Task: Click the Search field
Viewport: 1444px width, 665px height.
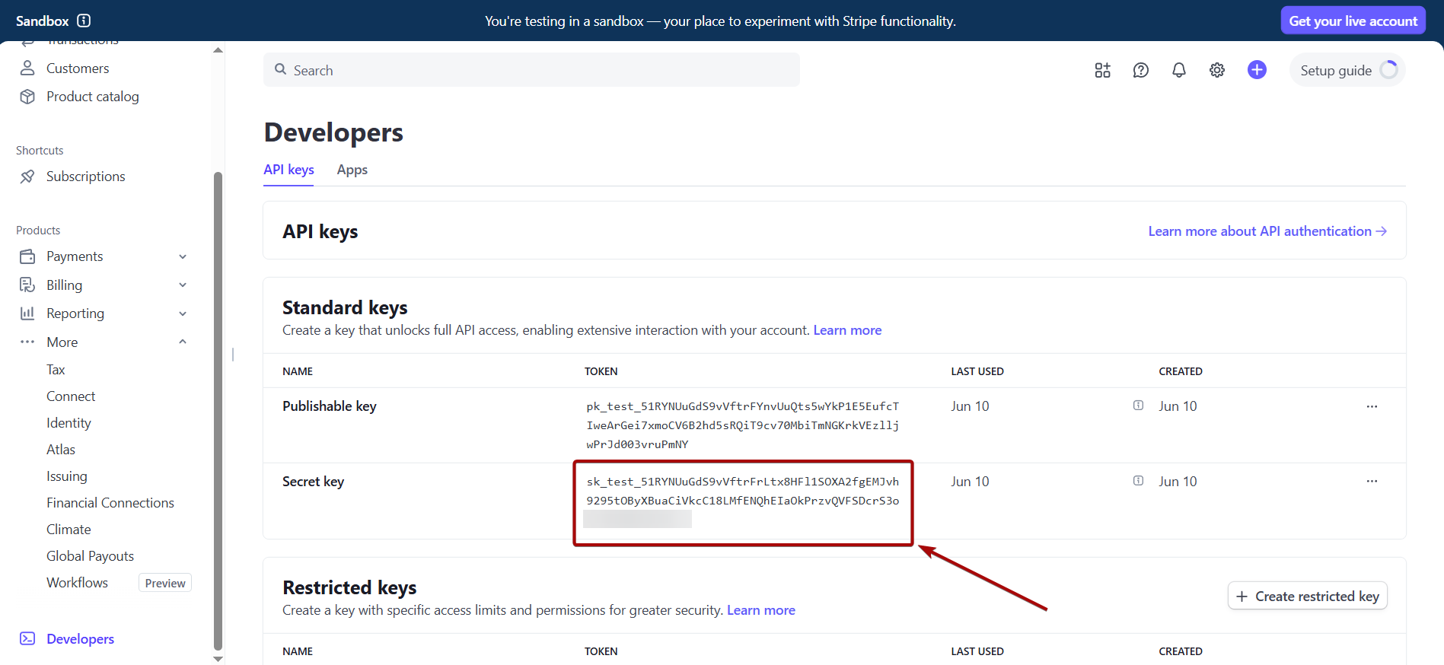Action: click(531, 70)
